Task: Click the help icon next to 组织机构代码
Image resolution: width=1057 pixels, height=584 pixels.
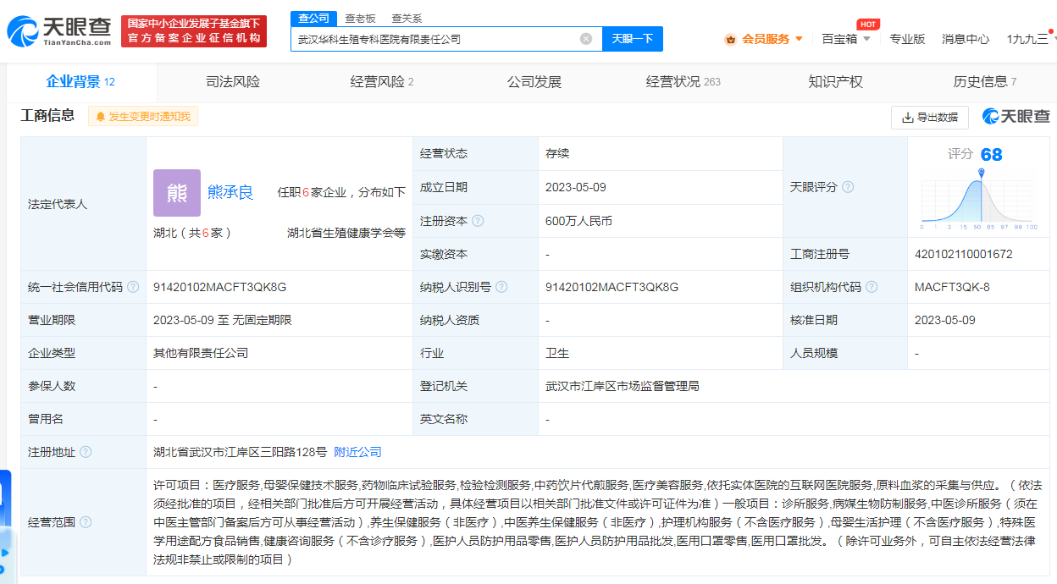Action: (872, 287)
